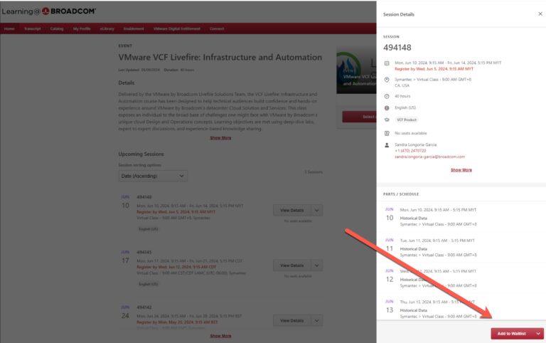Image resolution: width=546 pixels, height=343 pixels.
Task: Click session number 494142 in the sessions list
Action: coord(144,307)
